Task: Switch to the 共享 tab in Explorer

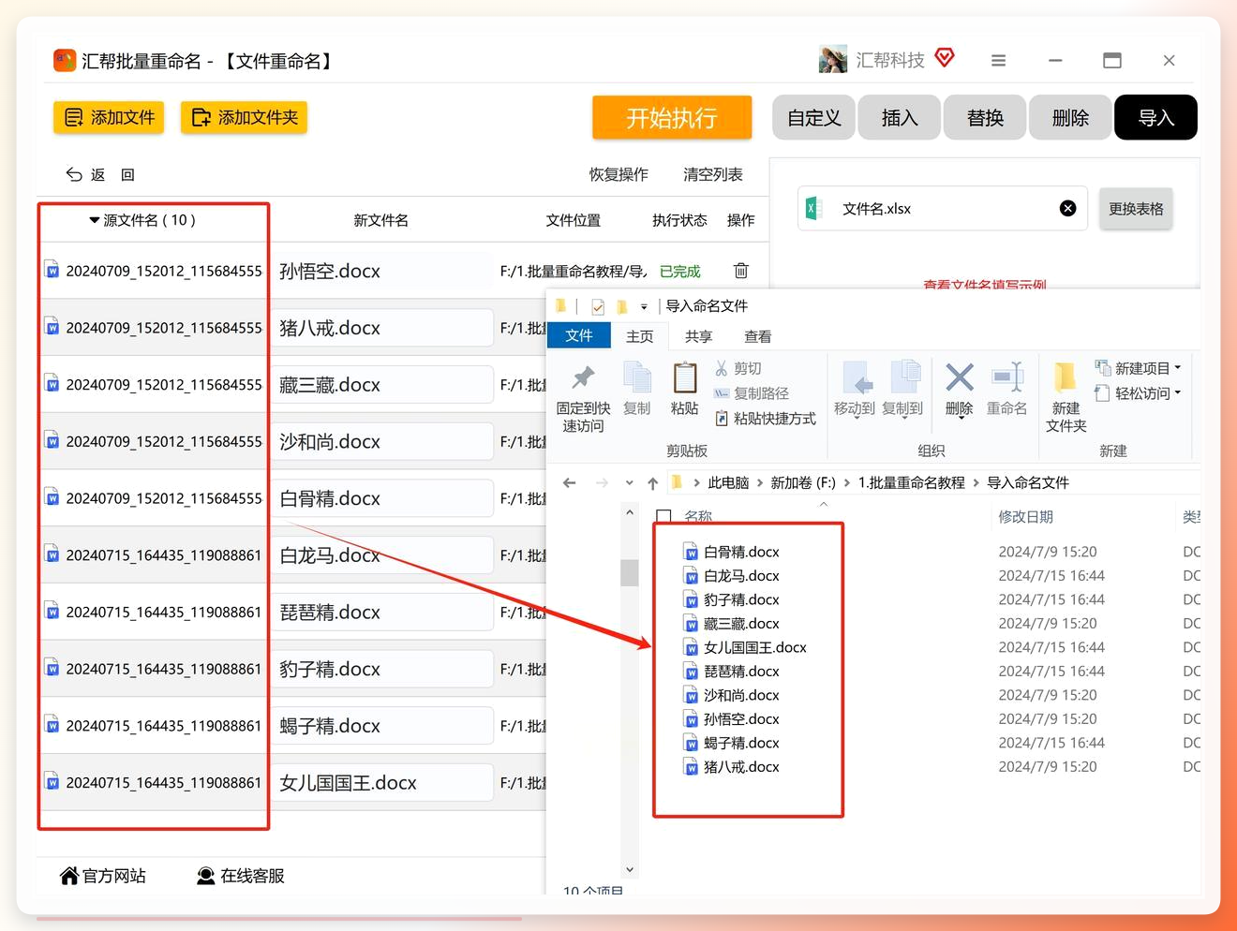Action: [698, 336]
